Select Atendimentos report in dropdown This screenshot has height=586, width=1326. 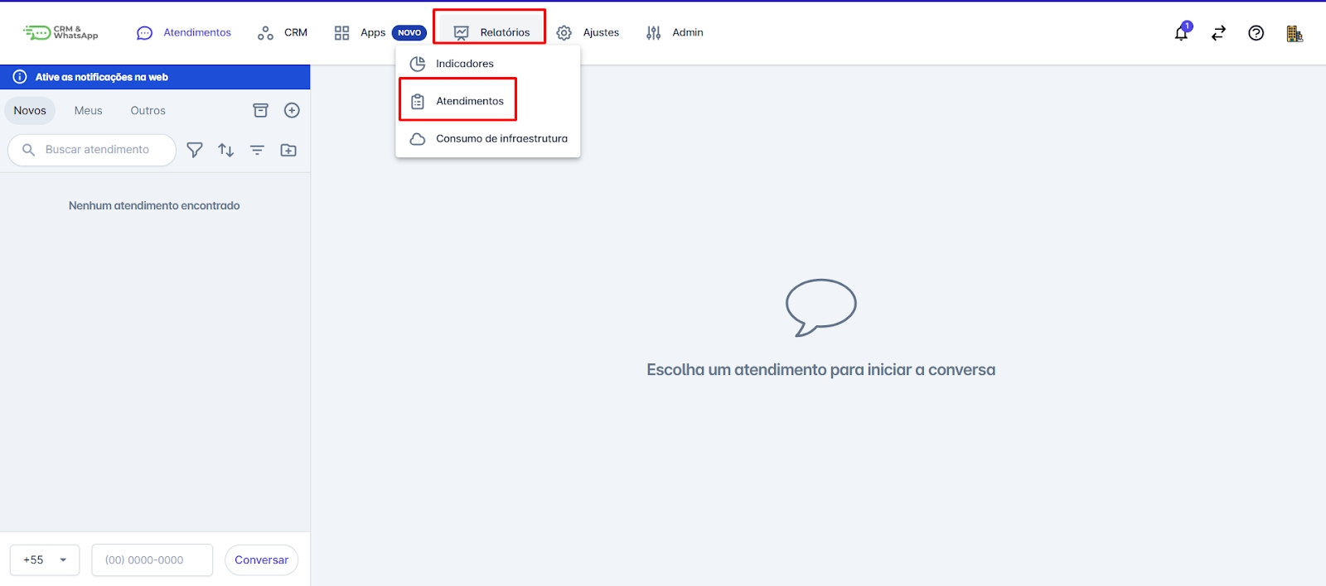point(488,101)
